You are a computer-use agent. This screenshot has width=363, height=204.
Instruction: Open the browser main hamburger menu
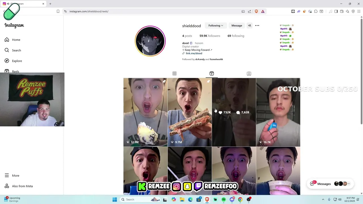359,11
